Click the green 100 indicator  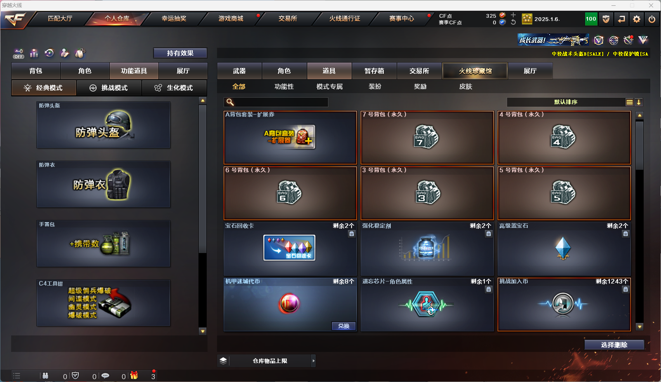[591, 19]
